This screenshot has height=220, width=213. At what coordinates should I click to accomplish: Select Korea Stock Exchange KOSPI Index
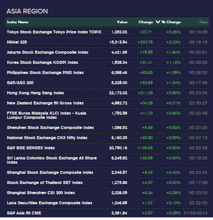point(43,63)
